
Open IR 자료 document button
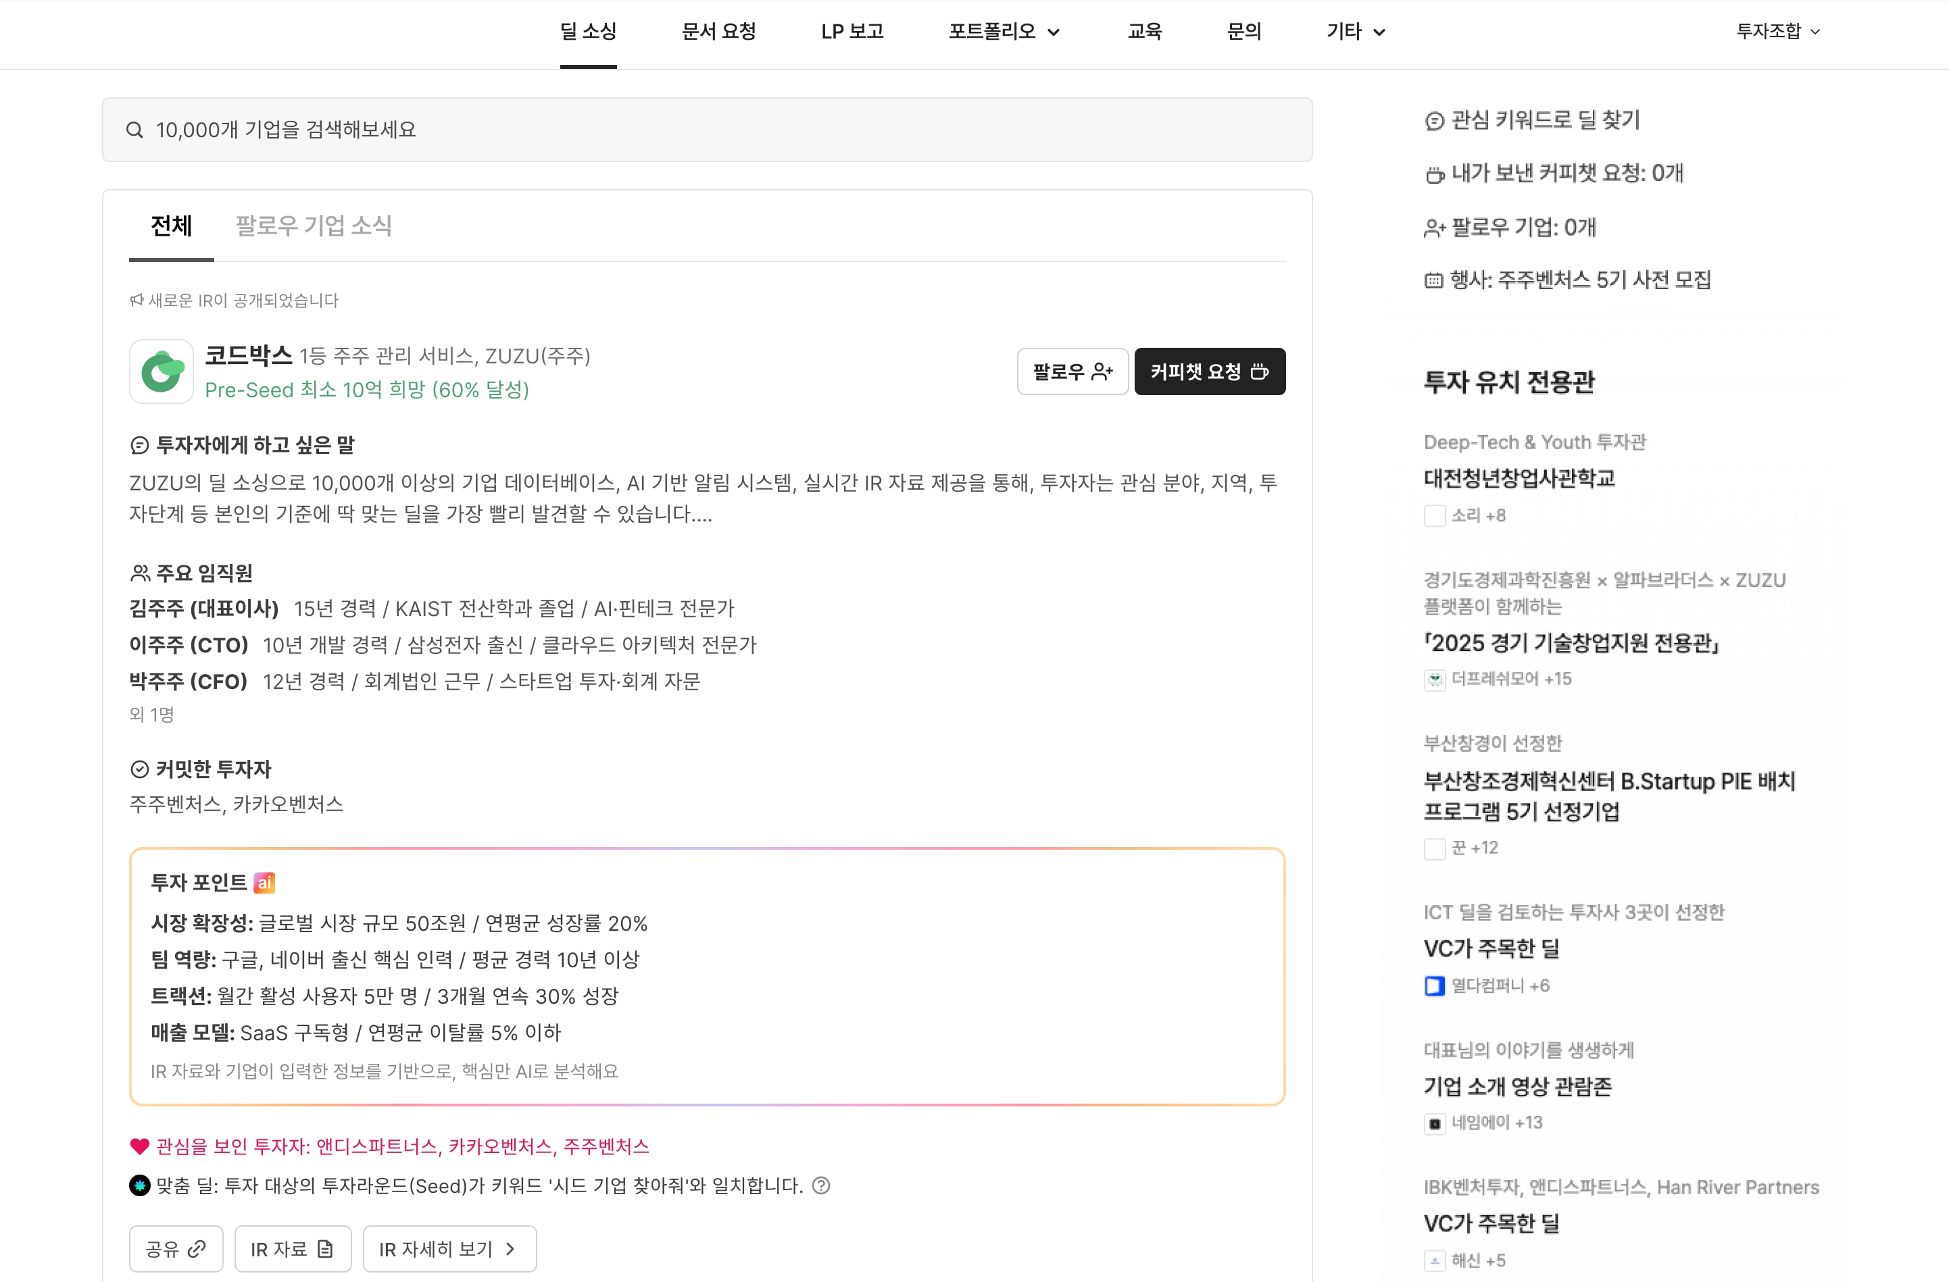click(293, 1248)
